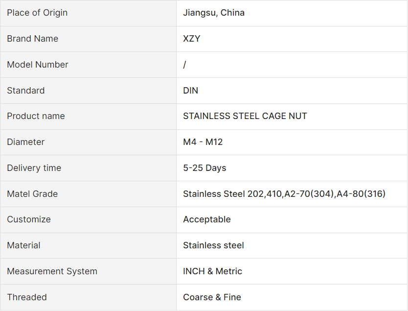Select the 'Jiangsu, China' value
Viewport: 408px width, 311px height.
click(x=214, y=13)
